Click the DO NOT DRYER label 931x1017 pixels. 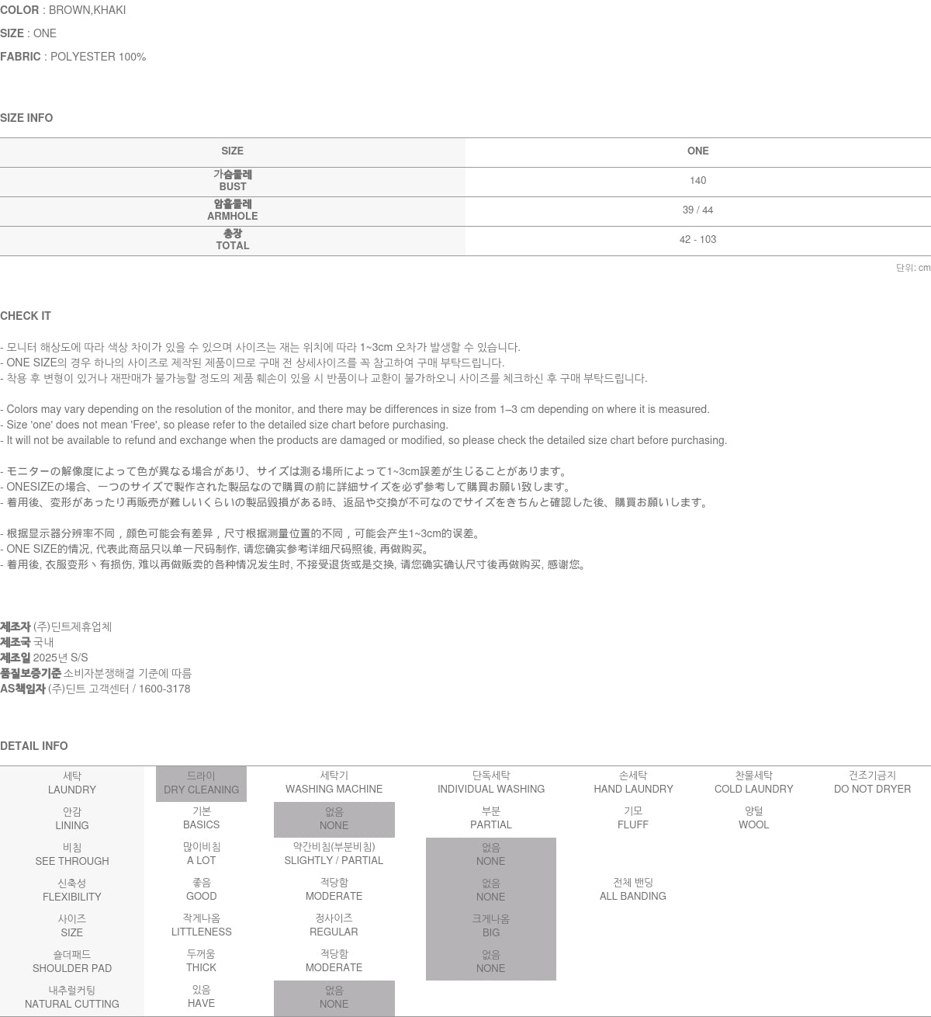[872, 783]
